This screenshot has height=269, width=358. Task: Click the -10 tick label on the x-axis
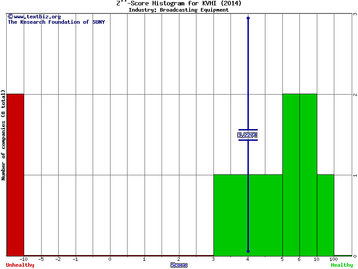point(24,259)
